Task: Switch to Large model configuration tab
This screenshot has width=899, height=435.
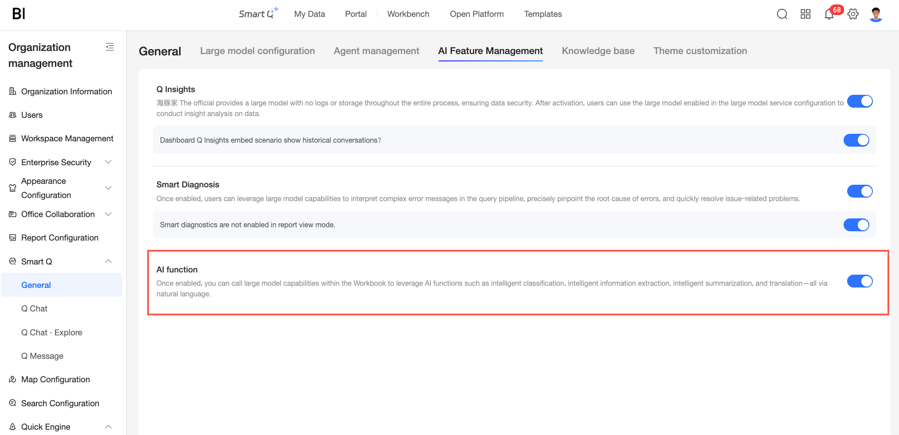Action: pos(258,51)
